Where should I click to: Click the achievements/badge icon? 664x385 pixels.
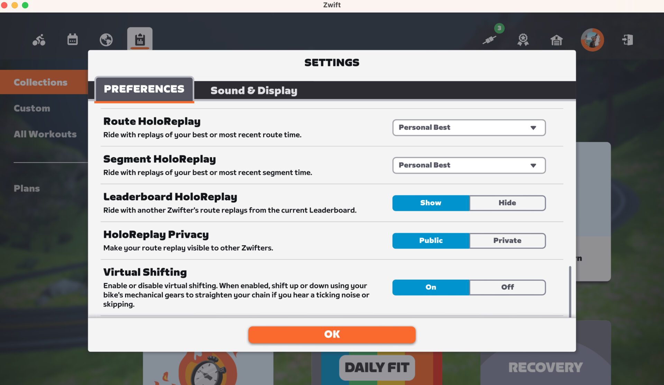523,39
